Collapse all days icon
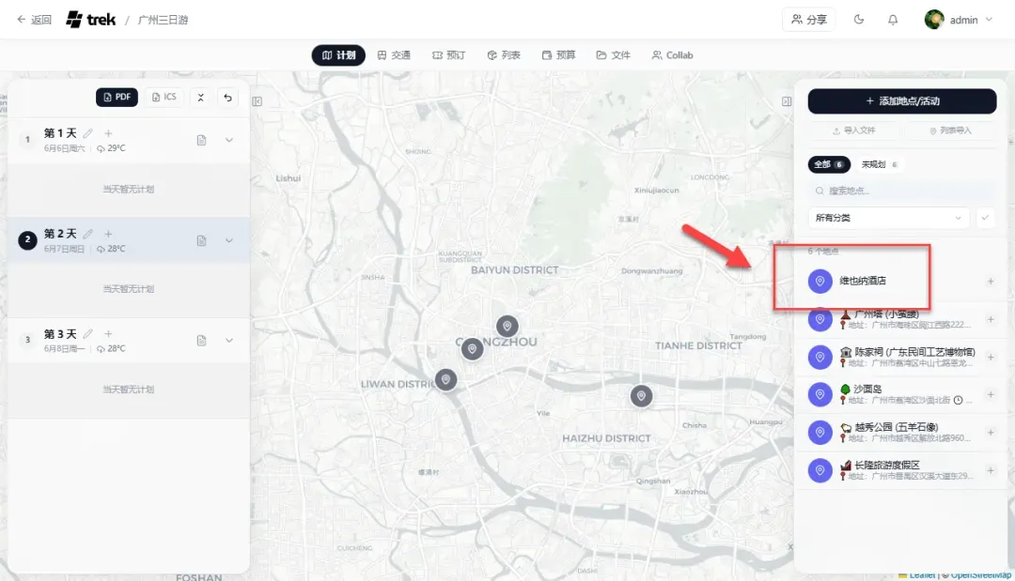Screen dimensions: 1015x581 coord(201,98)
